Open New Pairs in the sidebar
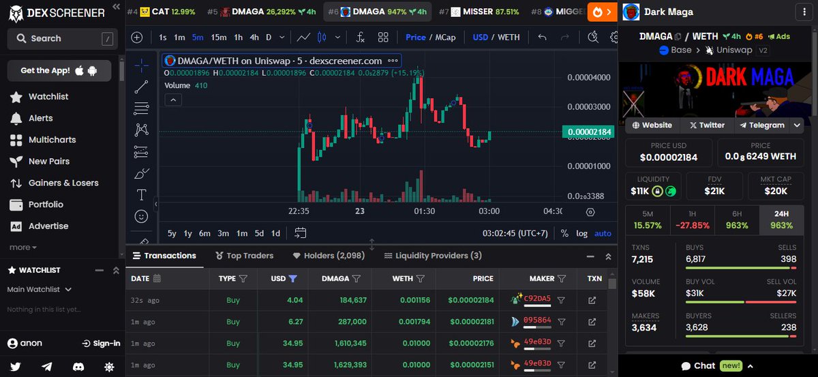 pyautogui.click(x=40, y=162)
